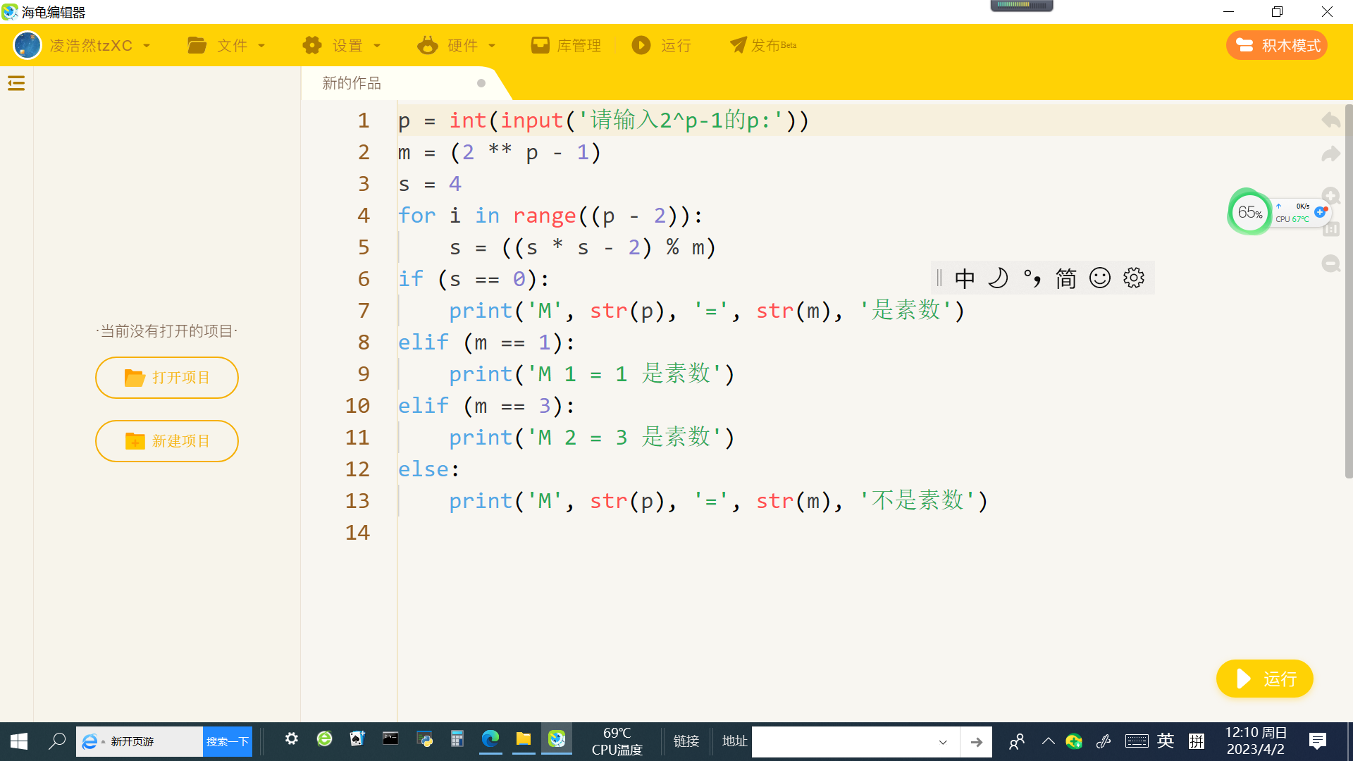This screenshot has width=1353, height=761.
Task: Toggle IME Chinese/English mode 中
Action: point(965,278)
